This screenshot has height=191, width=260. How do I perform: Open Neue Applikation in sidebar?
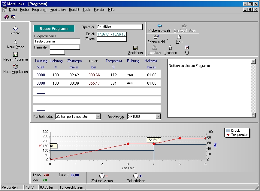[15, 67]
